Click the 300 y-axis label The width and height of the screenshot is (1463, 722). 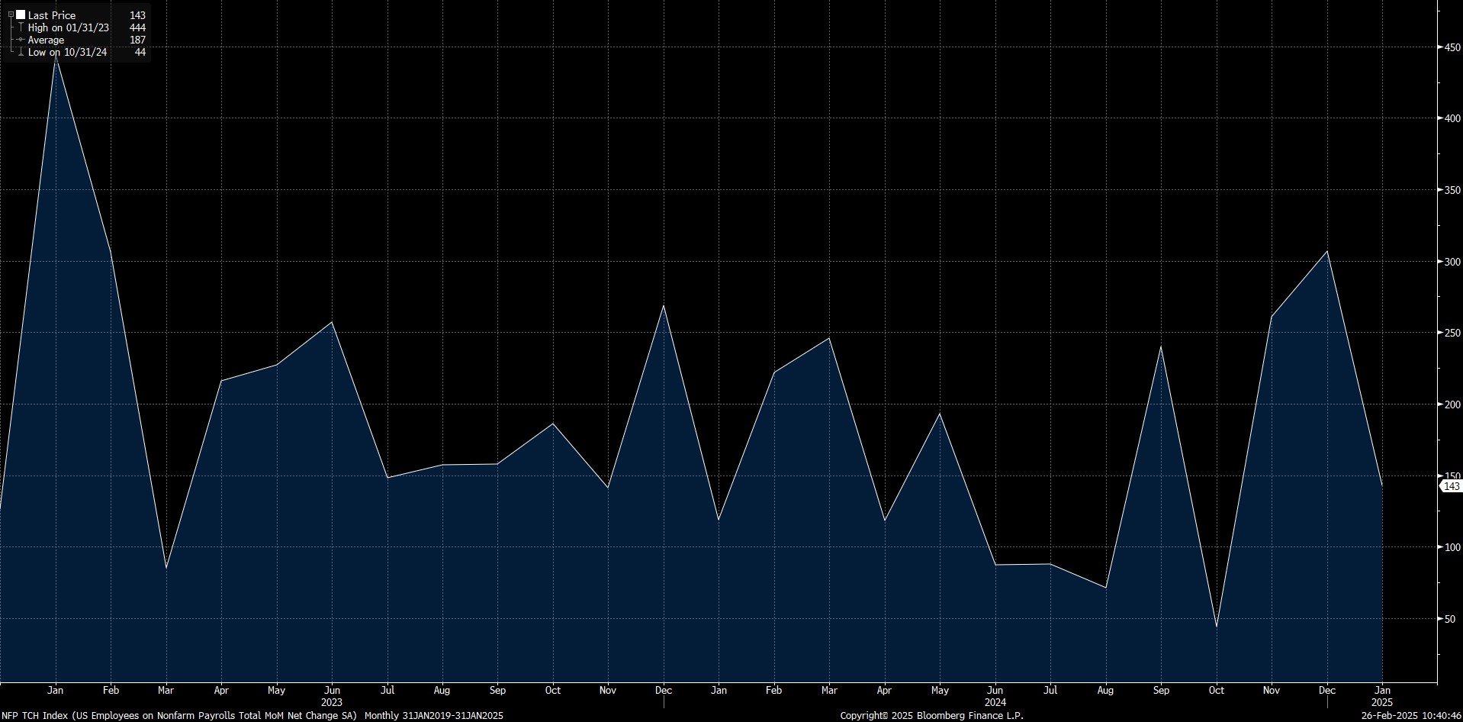pos(1452,262)
